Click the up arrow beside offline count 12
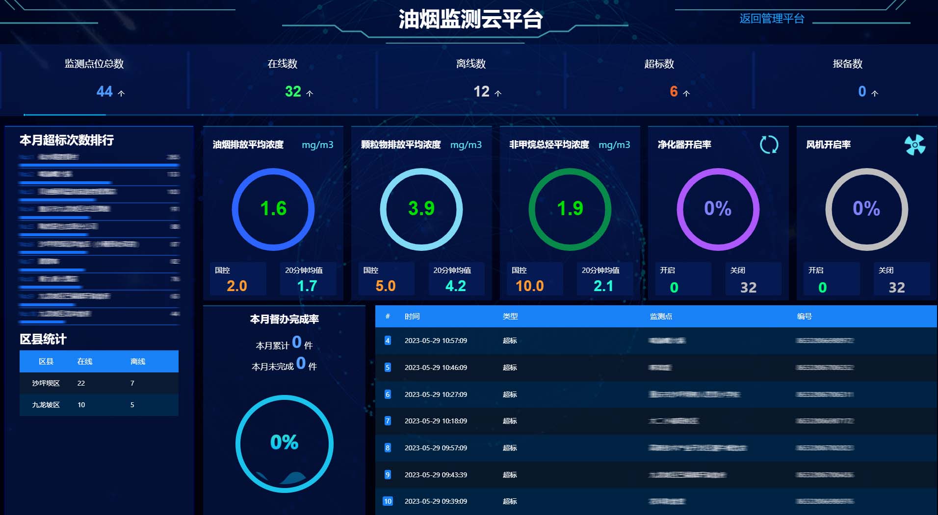Viewport: 938px width, 515px height. click(x=498, y=93)
